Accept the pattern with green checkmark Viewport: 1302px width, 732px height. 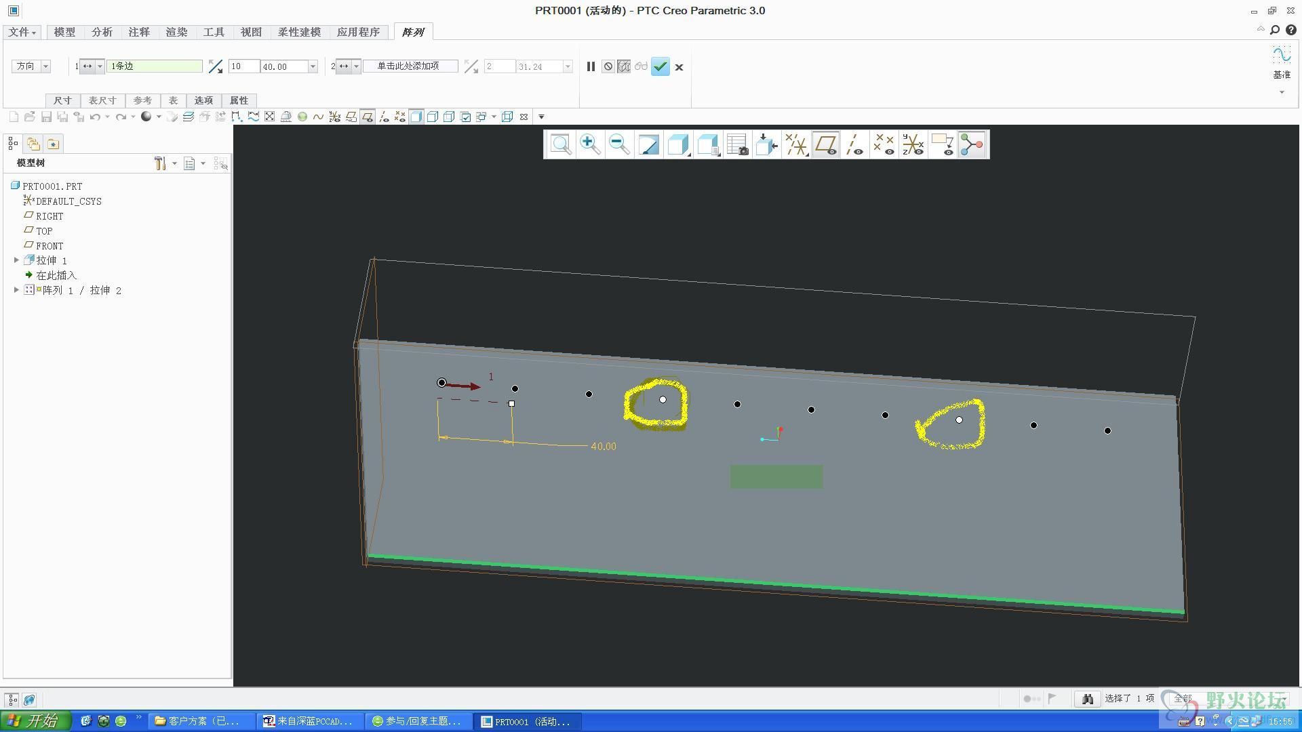pyautogui.click(x=660, y=66)
